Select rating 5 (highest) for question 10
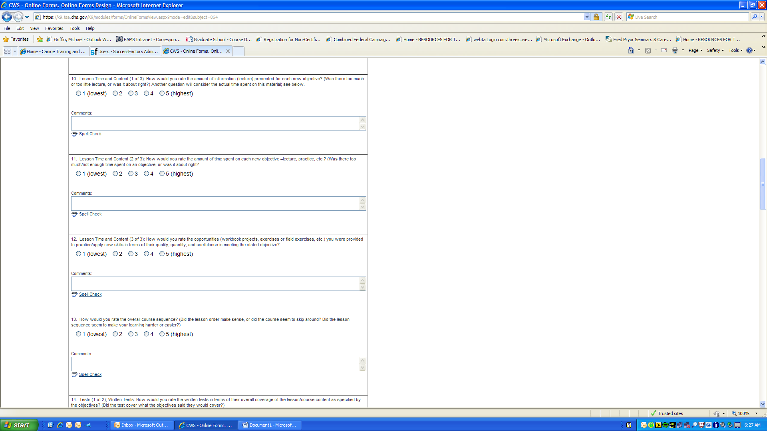This screenshot has width=767, height=431. 162,93
